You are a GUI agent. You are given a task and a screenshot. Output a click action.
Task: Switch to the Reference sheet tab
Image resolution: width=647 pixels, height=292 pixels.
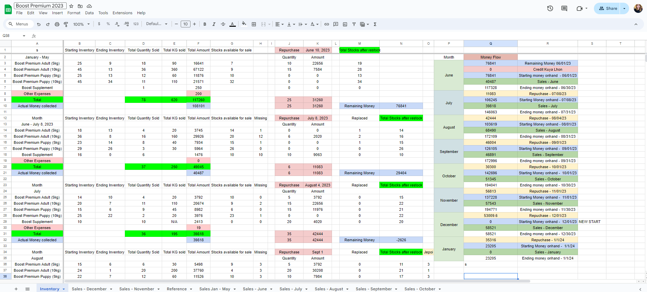point(177,289)
